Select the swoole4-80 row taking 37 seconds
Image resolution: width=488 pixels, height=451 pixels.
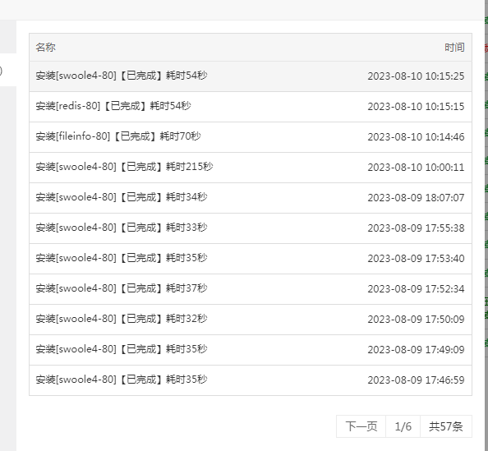[x=251, y=289]
